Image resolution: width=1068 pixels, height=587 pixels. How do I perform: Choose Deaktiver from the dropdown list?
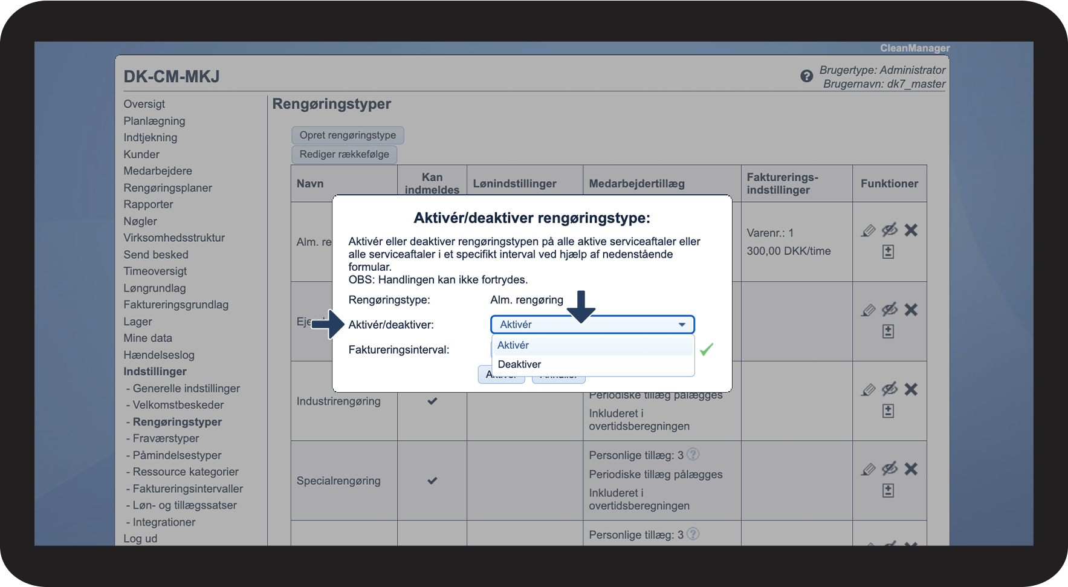click(x=592, y=365)
